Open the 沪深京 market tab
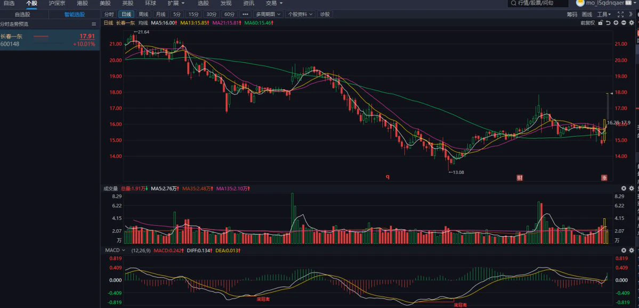 [56, 3]
